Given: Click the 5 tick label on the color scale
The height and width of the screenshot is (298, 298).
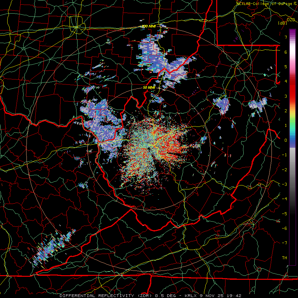Looking at the screenshot, I should (x=286, y=67).
